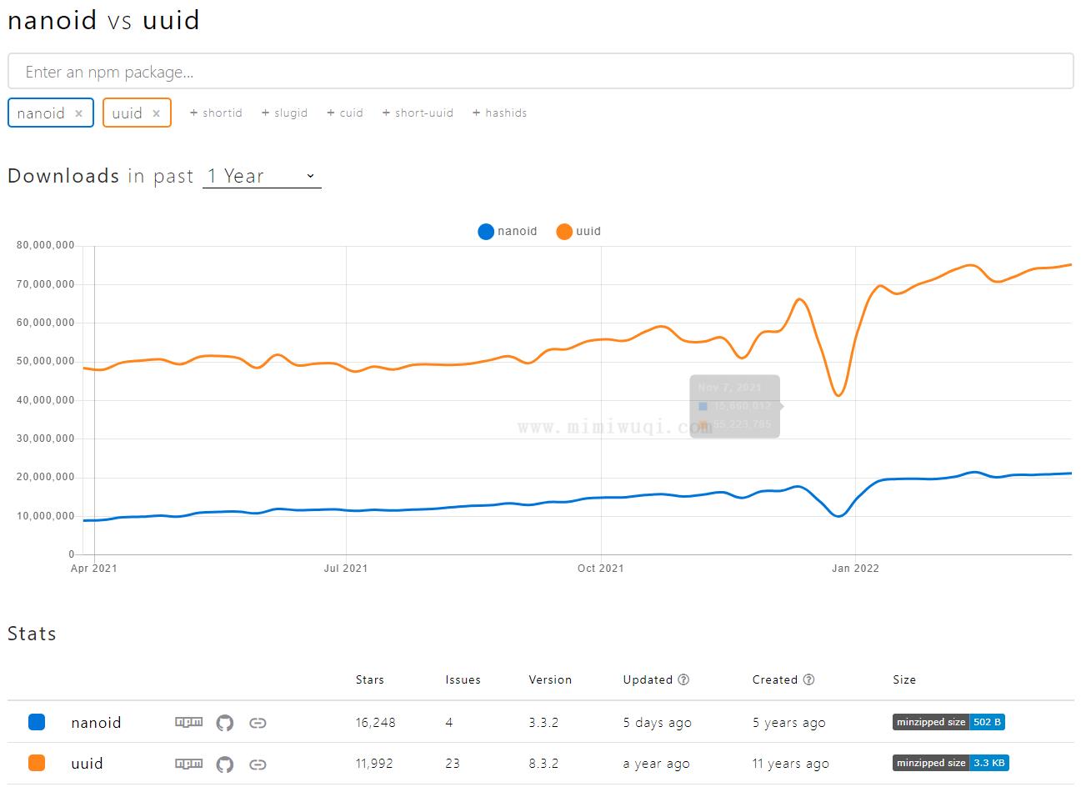
Task: Click the 'Jan 2022' x-axis label
Action: tap(856, 569)
